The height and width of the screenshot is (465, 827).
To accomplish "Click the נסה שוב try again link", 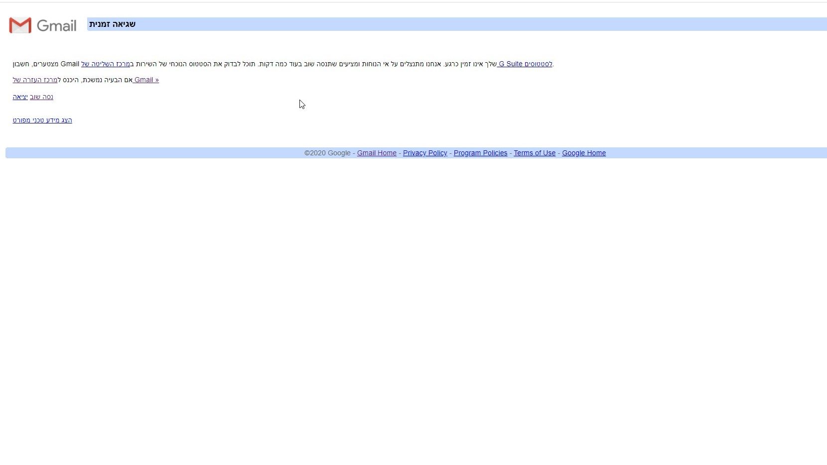I will point(41,97).
